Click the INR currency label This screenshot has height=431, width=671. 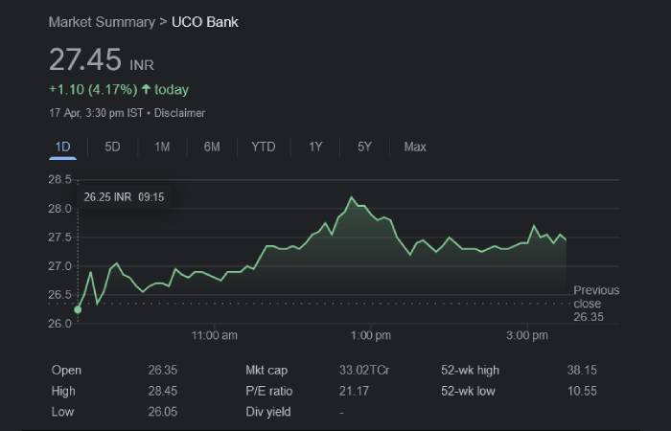click(x=142, y=65)
